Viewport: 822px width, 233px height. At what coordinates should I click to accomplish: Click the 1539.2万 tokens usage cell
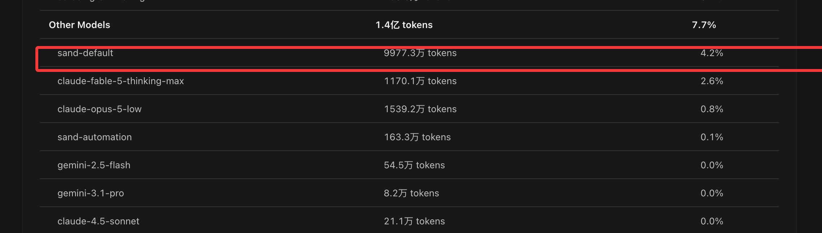(420, 109)
